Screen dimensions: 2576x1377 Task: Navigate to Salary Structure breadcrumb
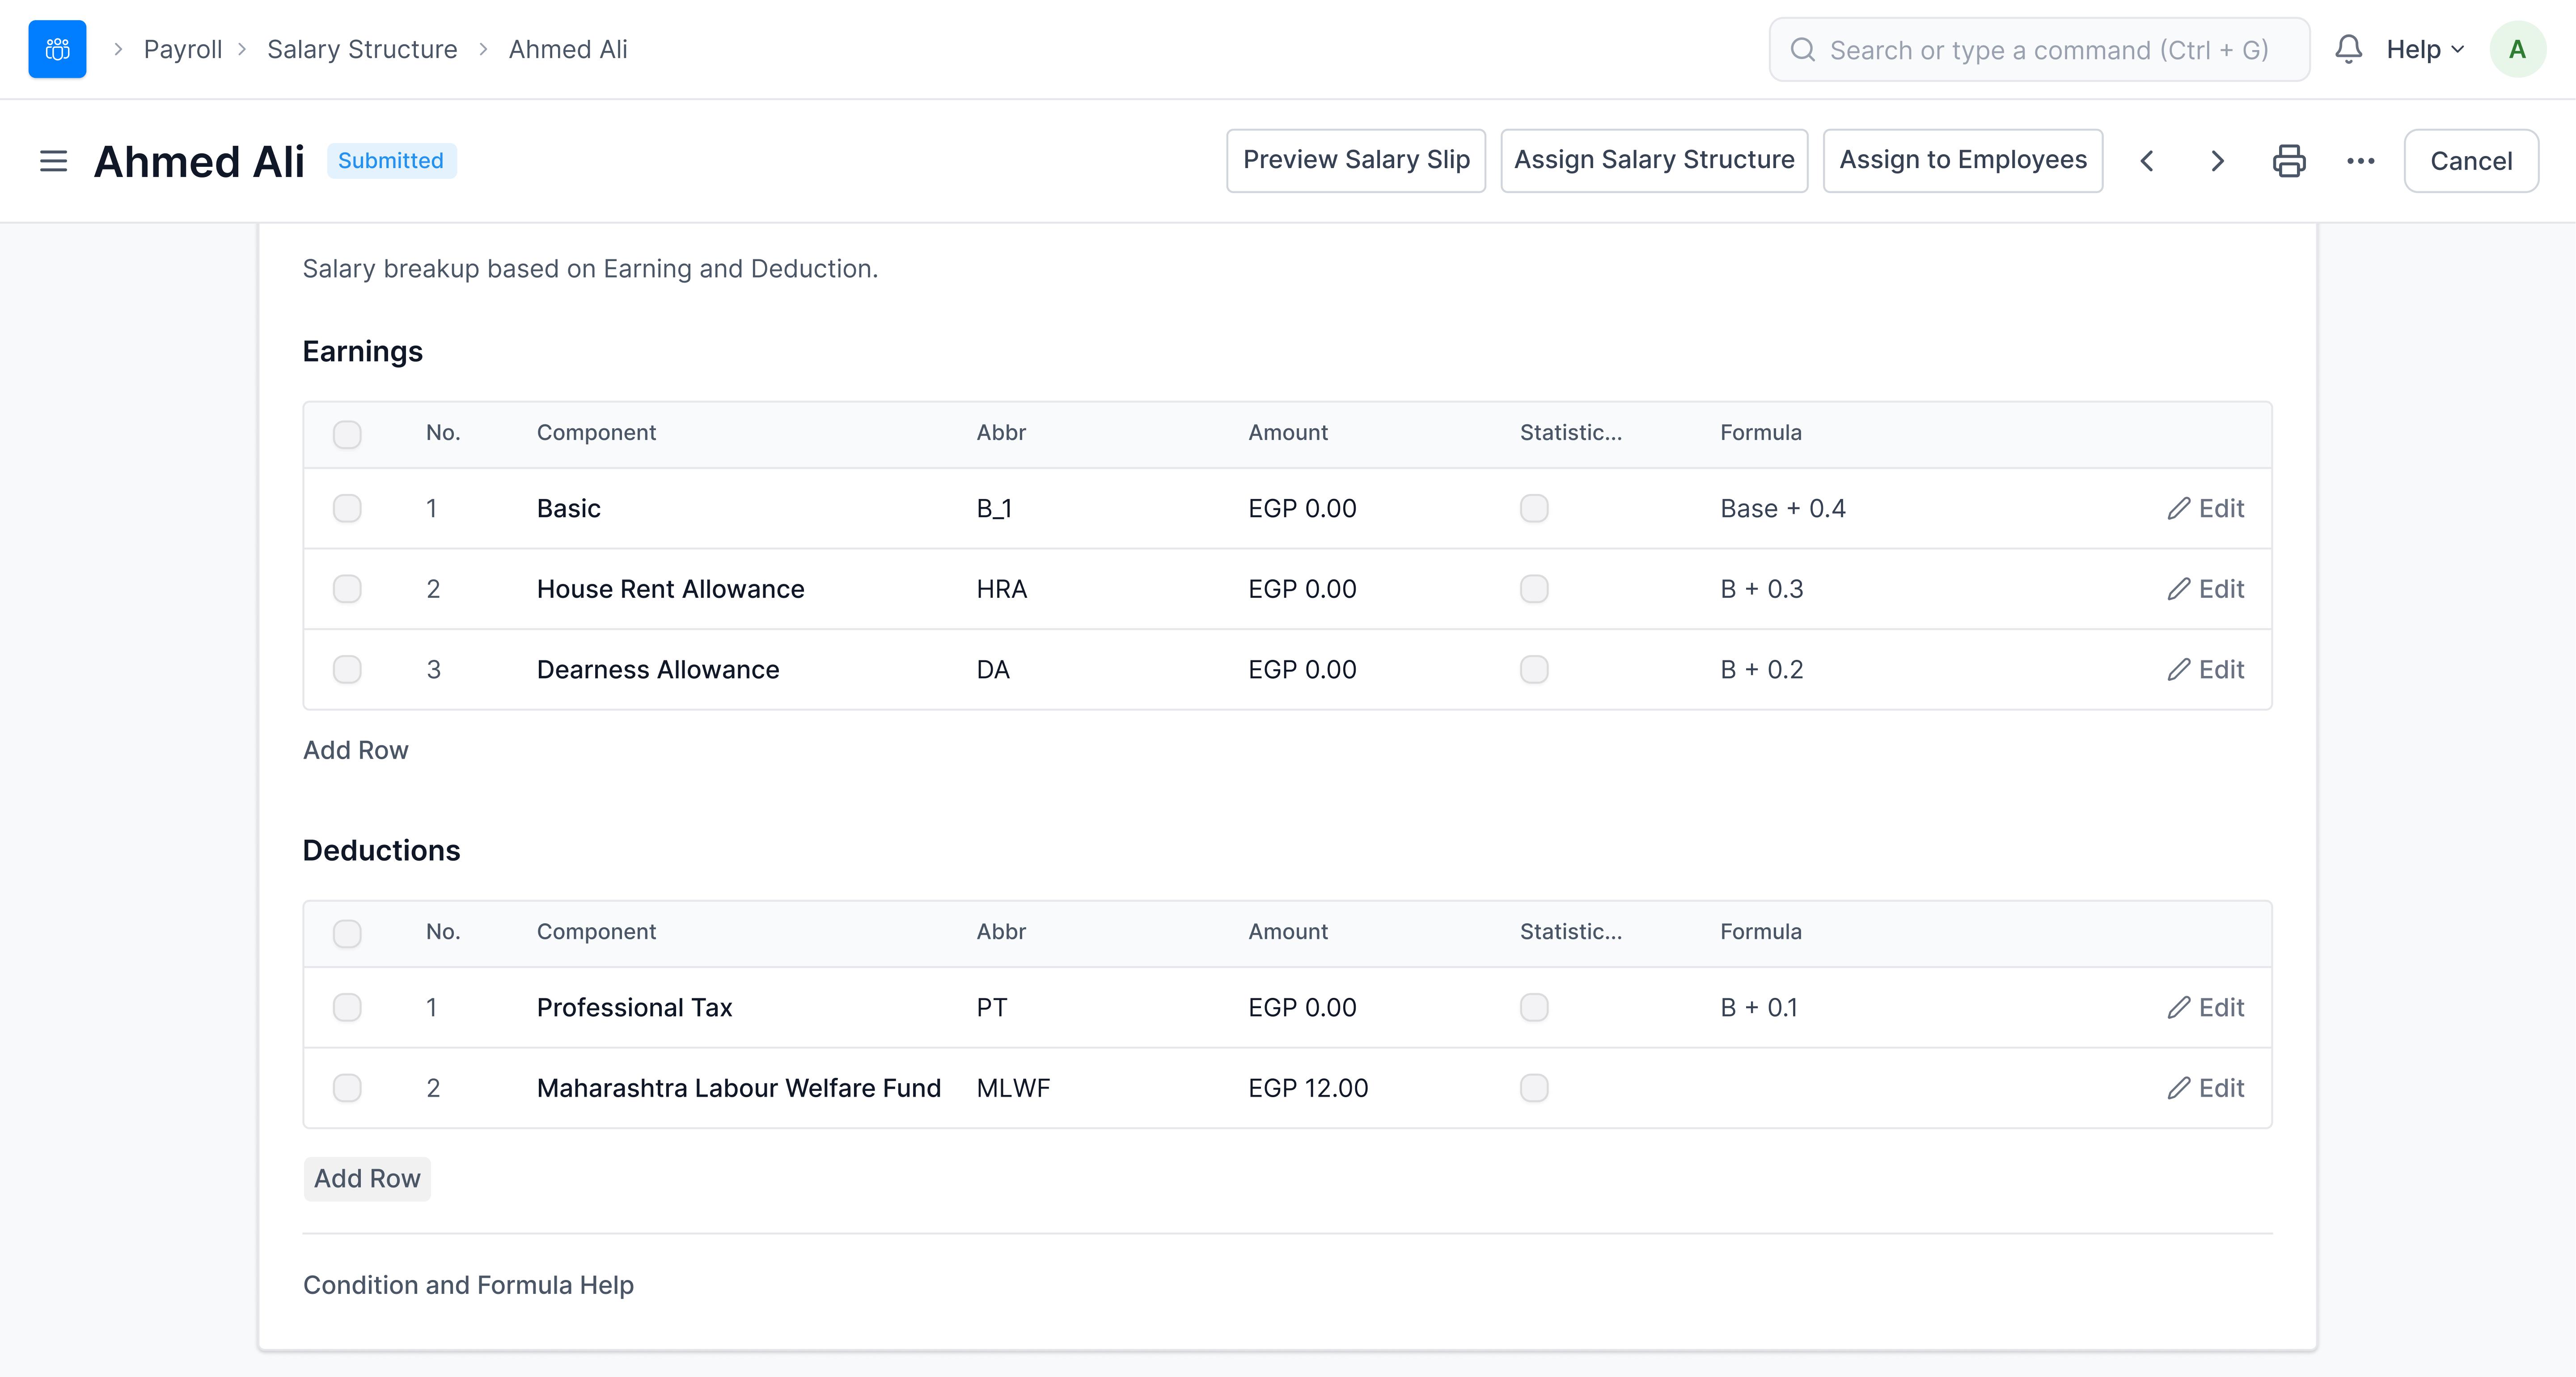pos(362,49)
